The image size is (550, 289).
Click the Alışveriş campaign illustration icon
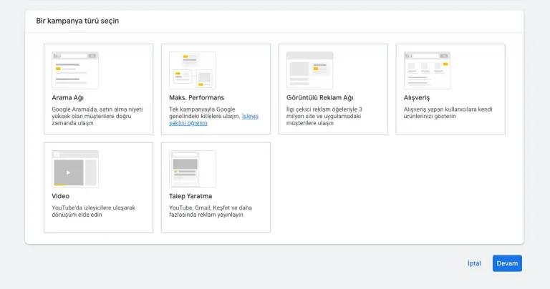click(x=427, y=70)
